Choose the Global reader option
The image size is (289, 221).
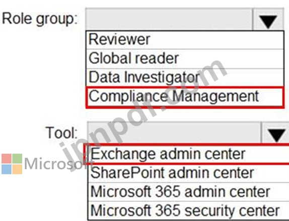tap(185, 59)
